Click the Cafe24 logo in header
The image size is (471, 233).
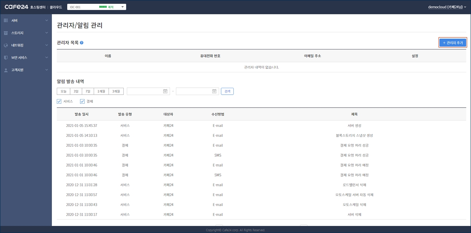click(16, 7)
